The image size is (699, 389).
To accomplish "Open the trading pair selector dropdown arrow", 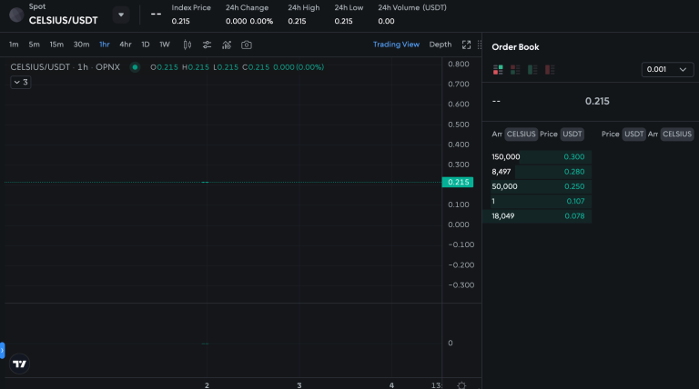I will (x=121, y=15).
